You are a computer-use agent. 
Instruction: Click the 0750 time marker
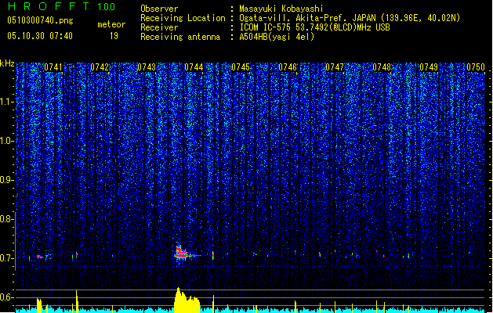point(476,67)
